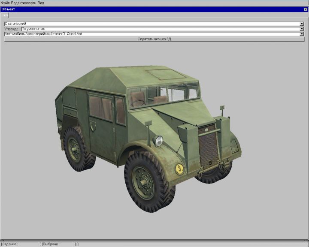Open the Файл menu

pos(6,3)
